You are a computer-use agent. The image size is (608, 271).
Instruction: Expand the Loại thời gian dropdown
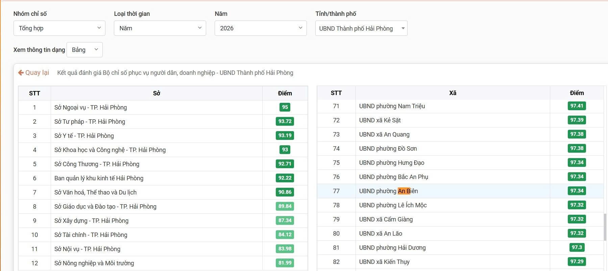[160, 28]
